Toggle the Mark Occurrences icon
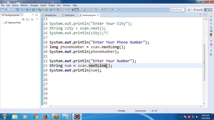Viewport: 214px width, 120px height. (x=73, y=10)
